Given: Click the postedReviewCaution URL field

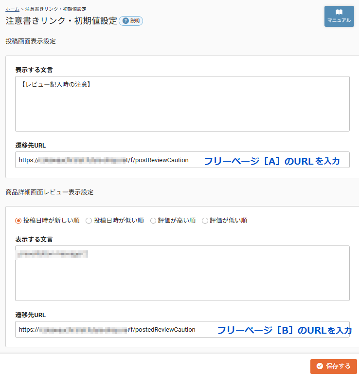Looking at the screenshot, I should pos(182,329).
